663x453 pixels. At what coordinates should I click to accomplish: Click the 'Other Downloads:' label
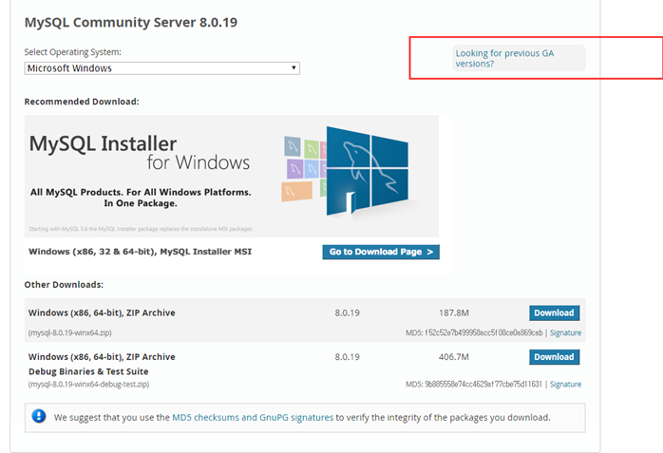[x=64, y=284]
